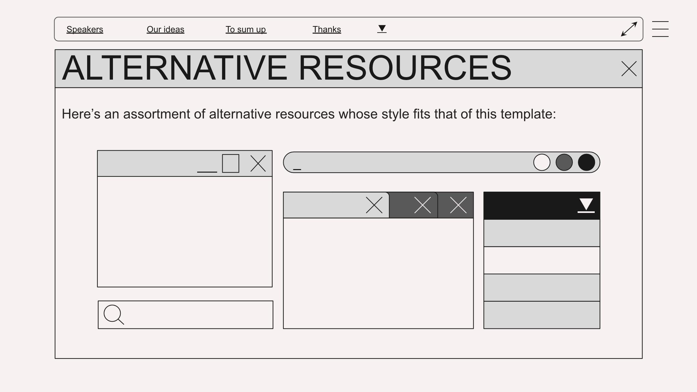Close the light gray first tab
The height and width of the screenshot is (392, 697).
pyautogui.click(x=374, y=205)
